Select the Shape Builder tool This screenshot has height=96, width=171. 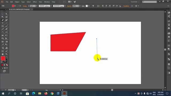(x=2, y=38)
